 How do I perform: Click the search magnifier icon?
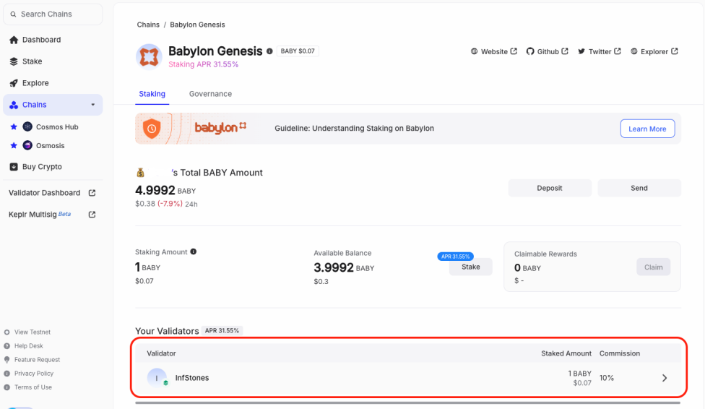[x=13, y=14]
